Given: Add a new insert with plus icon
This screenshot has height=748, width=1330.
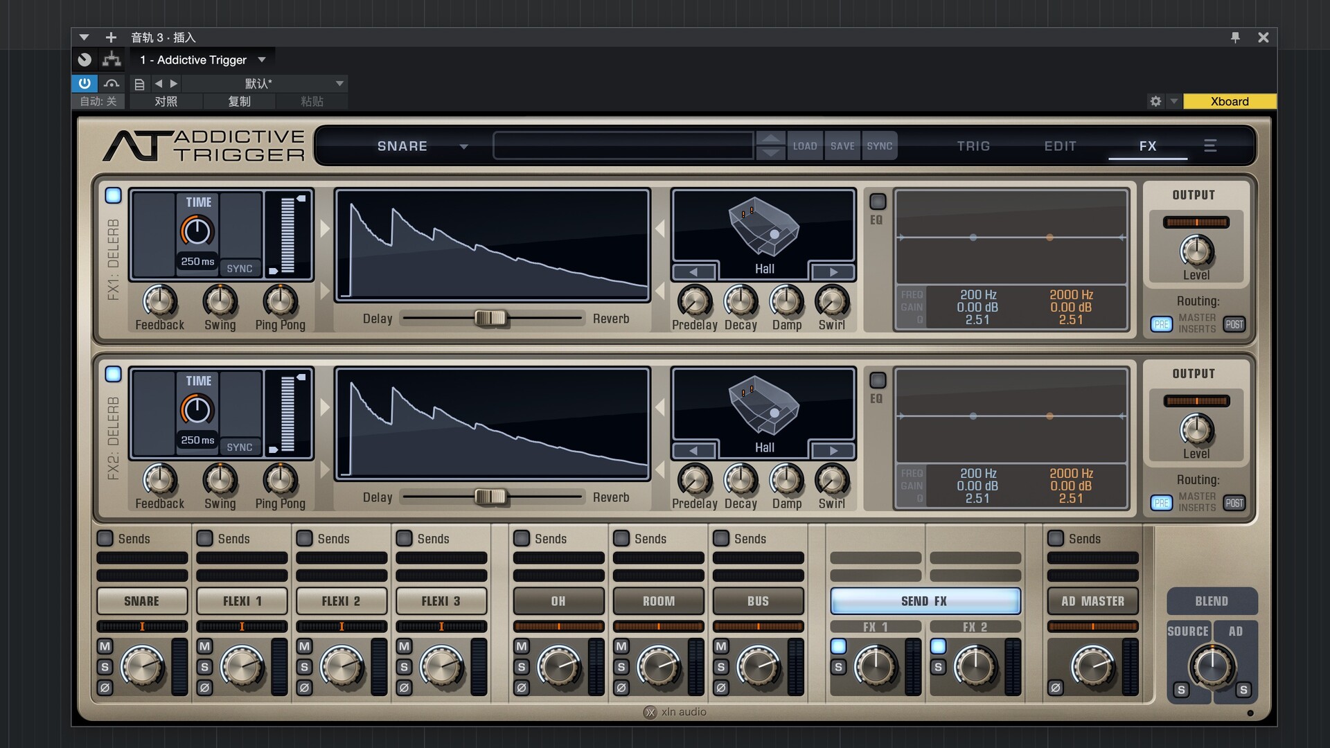Looking at the screenshot, I should click(x=111, y=37).
